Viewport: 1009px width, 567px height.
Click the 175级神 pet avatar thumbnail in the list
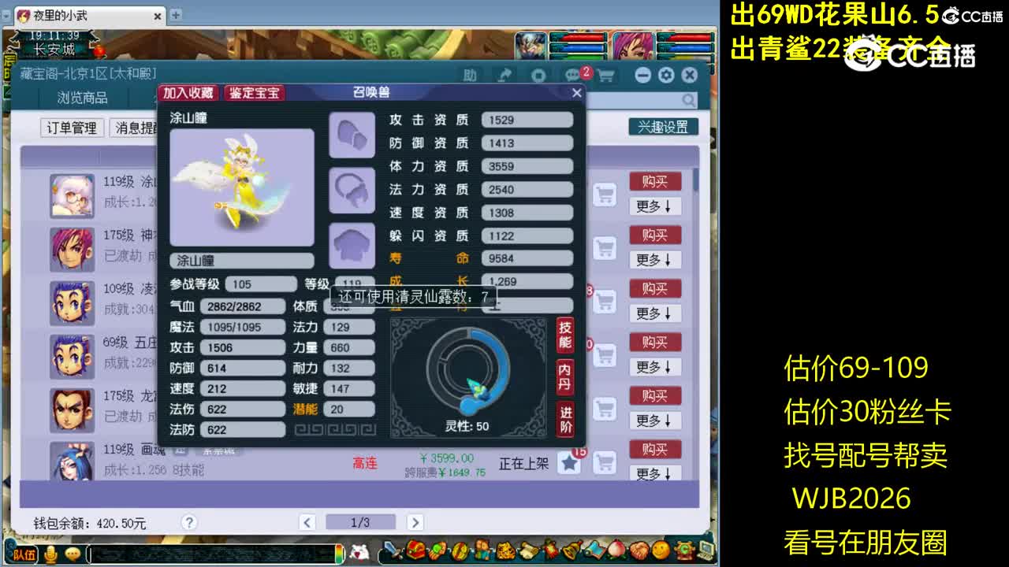point(72,250)
